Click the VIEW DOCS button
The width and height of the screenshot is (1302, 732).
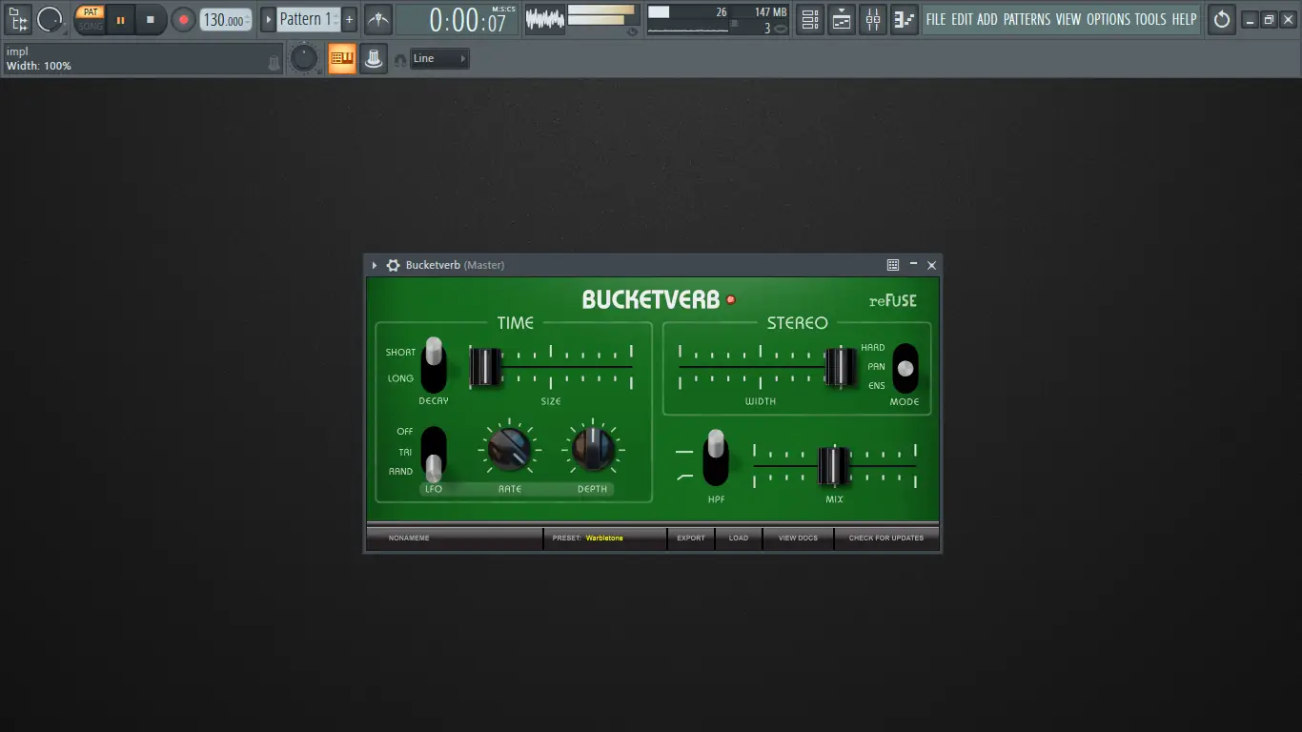[798, 539]
